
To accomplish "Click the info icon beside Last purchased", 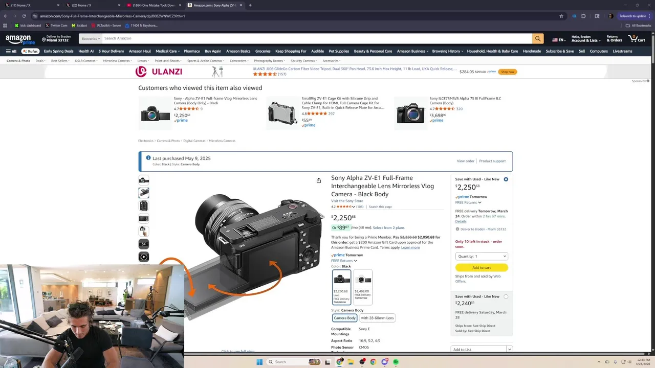I will pyautogui.click(x=148, y=158).
